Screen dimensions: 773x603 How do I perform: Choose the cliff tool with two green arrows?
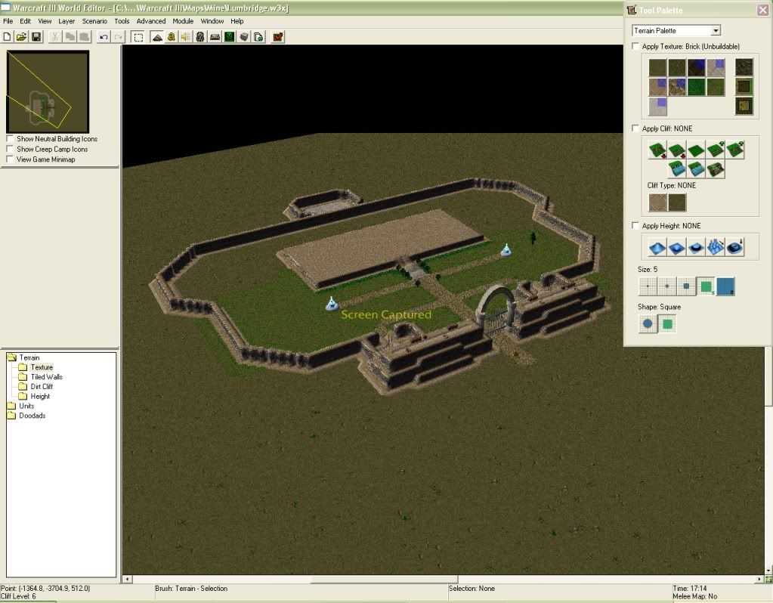pos(734,150)
